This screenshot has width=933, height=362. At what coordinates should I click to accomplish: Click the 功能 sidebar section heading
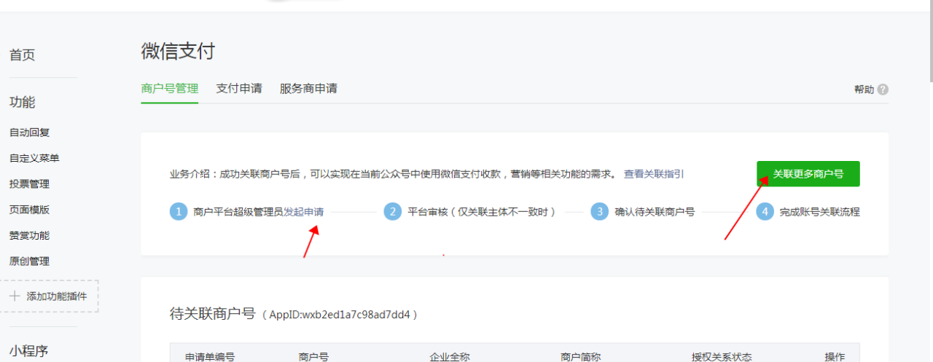coord(22,102)
